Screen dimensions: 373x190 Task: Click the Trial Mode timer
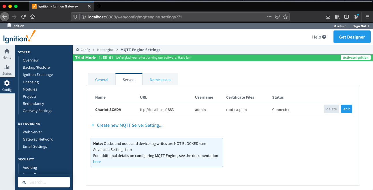point(106,57)
